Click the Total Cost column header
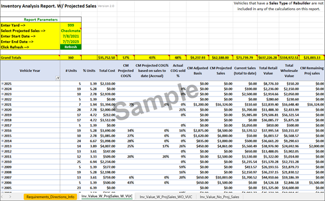This screenshot has height=201, width=325. 107,70
